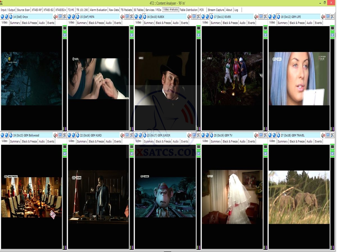Toggle black-screen indicator beside GEM TV video
This screenshot has height=252, width=337.
pos(265,147)
